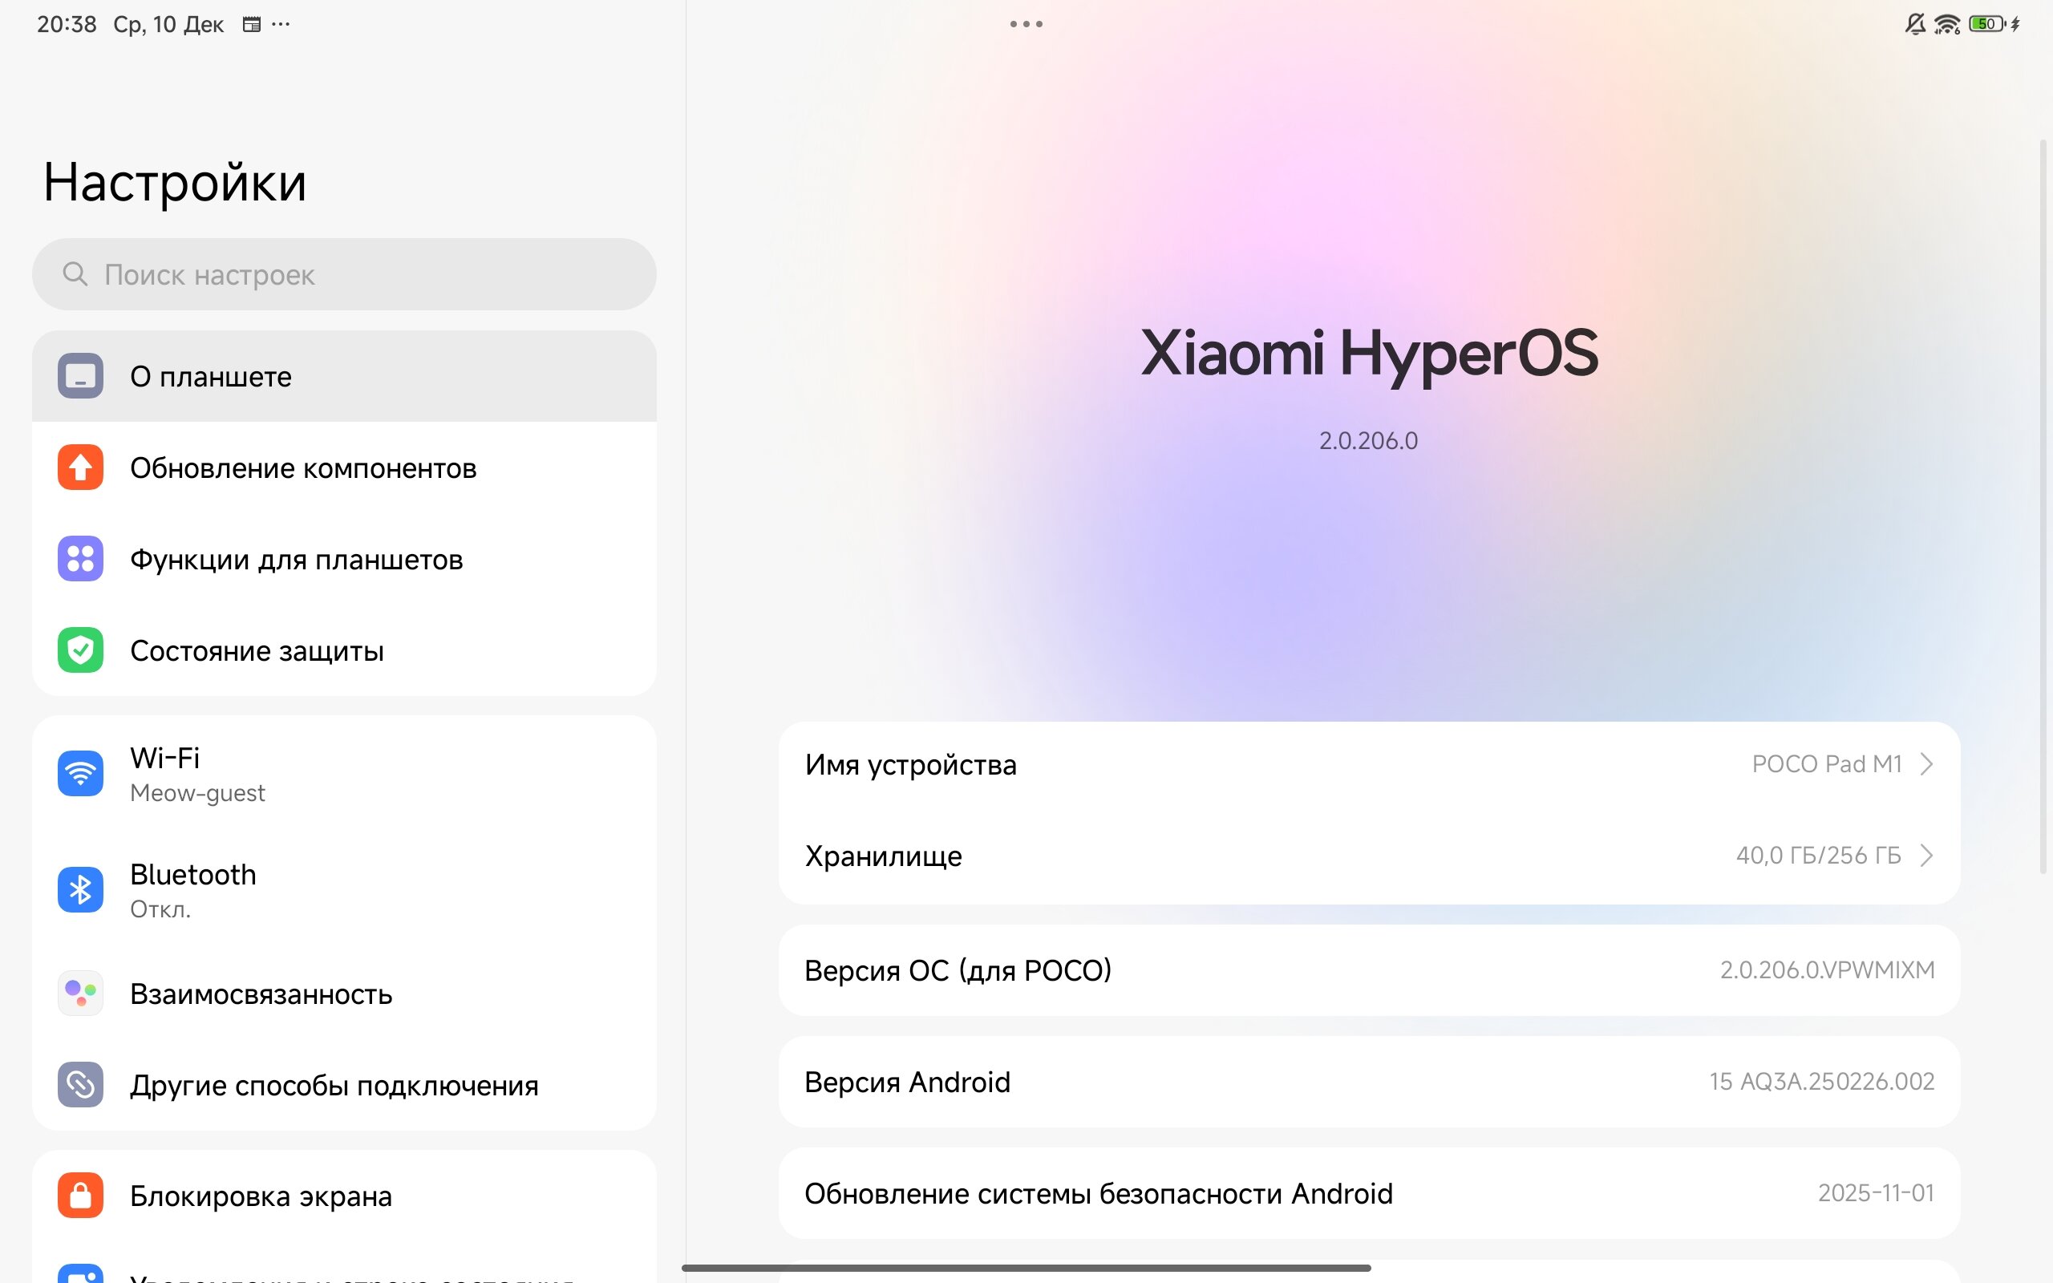Tap Версия Android row
This screenshot has height=1283, width=2053.
click(x=1368, y=1082)
